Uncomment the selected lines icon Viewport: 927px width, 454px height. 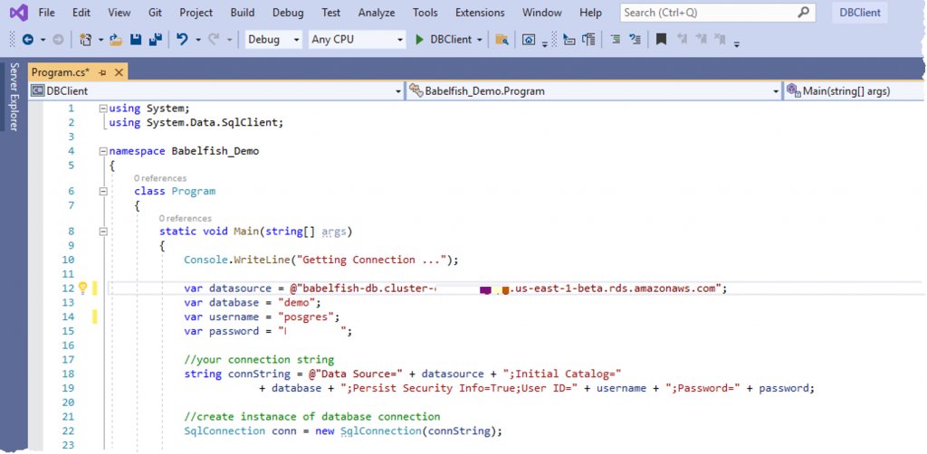point(635,40)
